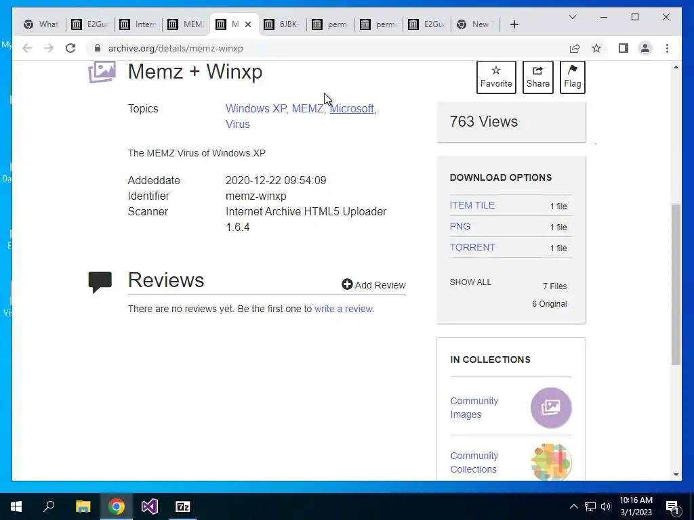Image resolution: width=694 pixels, height=520 pixels.
Task: Open the Virus topic link
Action: pyautogui.click(x=238, y=124)
